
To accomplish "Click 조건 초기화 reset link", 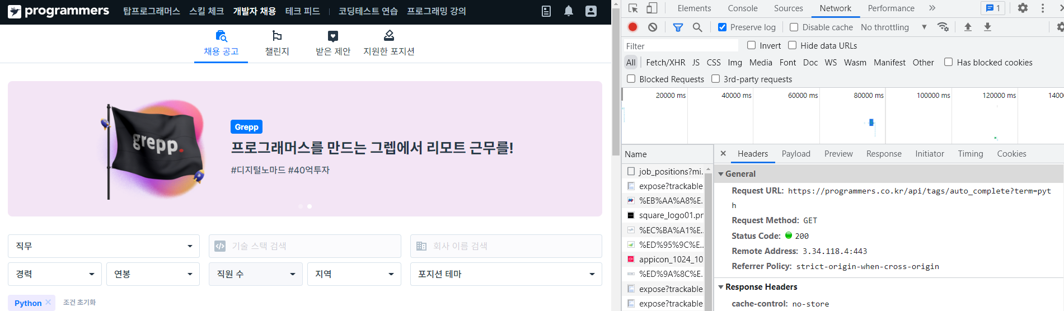I will point(79,303).
